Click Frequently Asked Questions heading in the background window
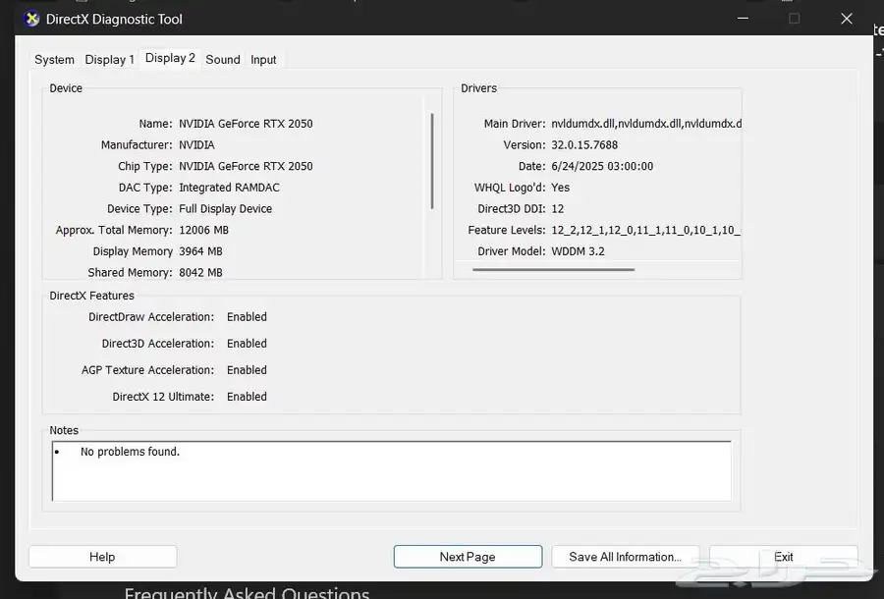The height and width of the screenshot is (599, 884). (247, 592)
